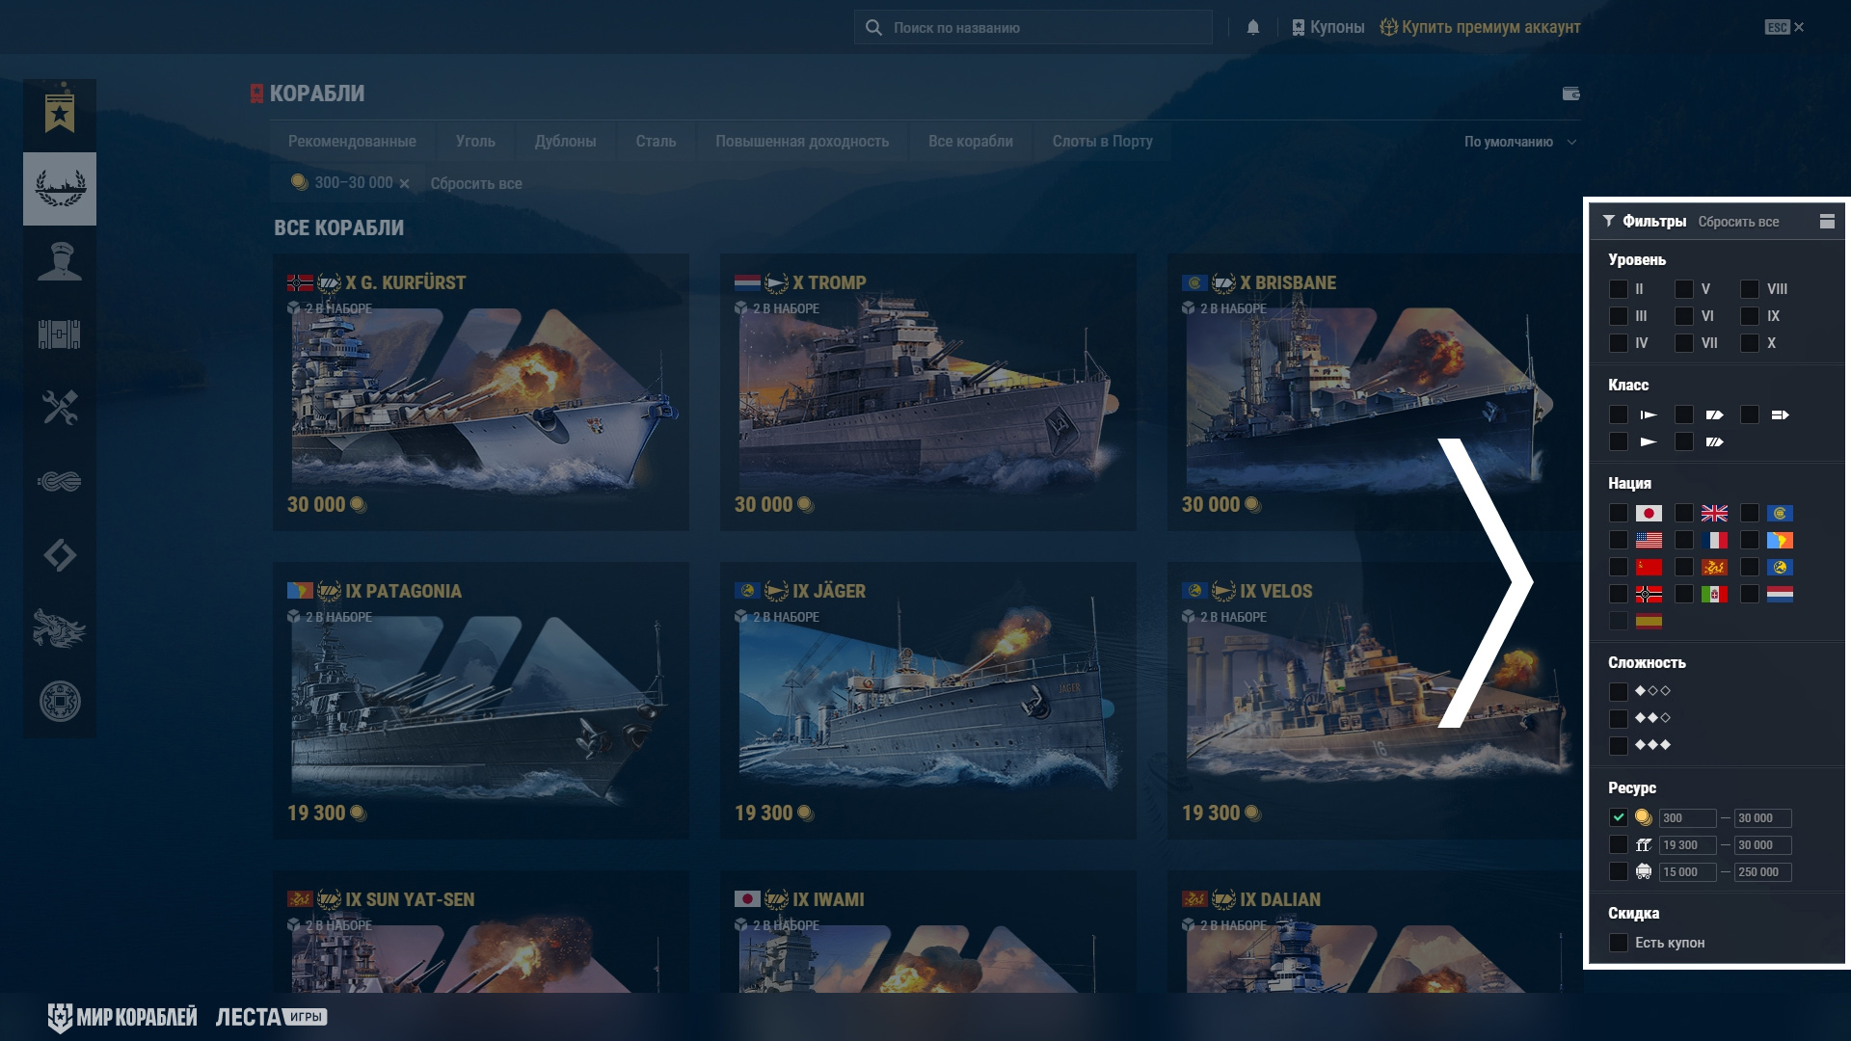The height and width of the screenshot is (1041, 1851).
Task: Collapse the filters panel with the layout icon
Action: [x=1827, y=221]
